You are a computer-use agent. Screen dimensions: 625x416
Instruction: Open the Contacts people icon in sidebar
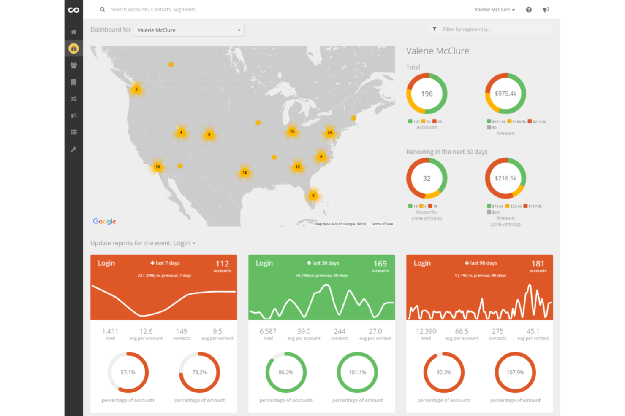(73, 65)
